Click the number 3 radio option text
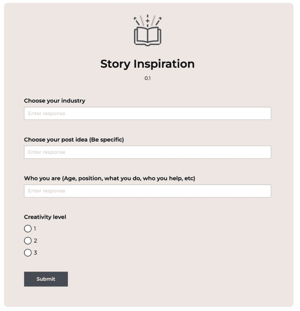The image size is (300, 311). (x=35, y=252)
